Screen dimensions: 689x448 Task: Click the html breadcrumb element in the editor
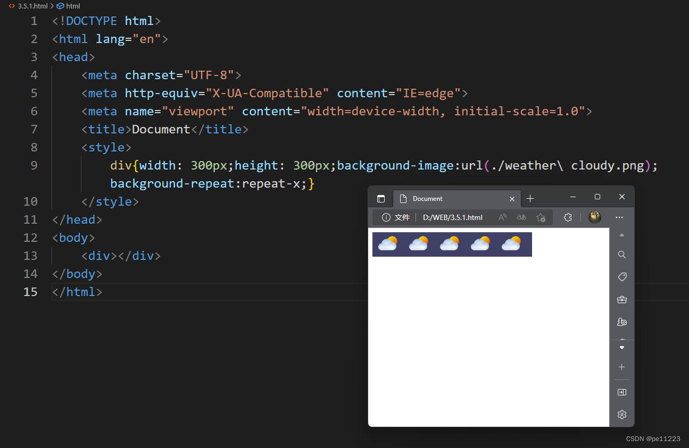point(73,6)
